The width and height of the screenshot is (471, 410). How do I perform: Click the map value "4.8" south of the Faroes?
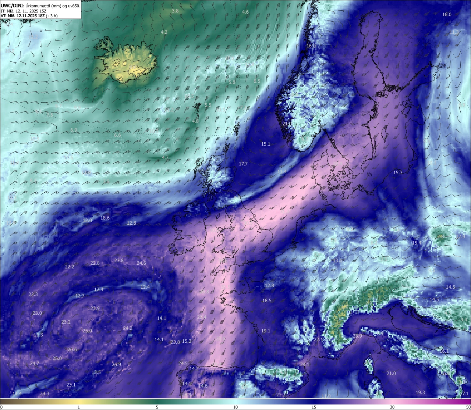point(195,121)
